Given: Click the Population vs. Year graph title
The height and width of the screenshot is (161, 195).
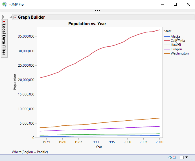Looking at the screenshot, I should tap(87, 24).
